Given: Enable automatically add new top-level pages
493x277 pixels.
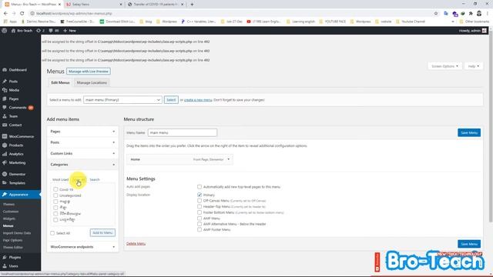Looking at the screenshot, I should click(200, 187).
